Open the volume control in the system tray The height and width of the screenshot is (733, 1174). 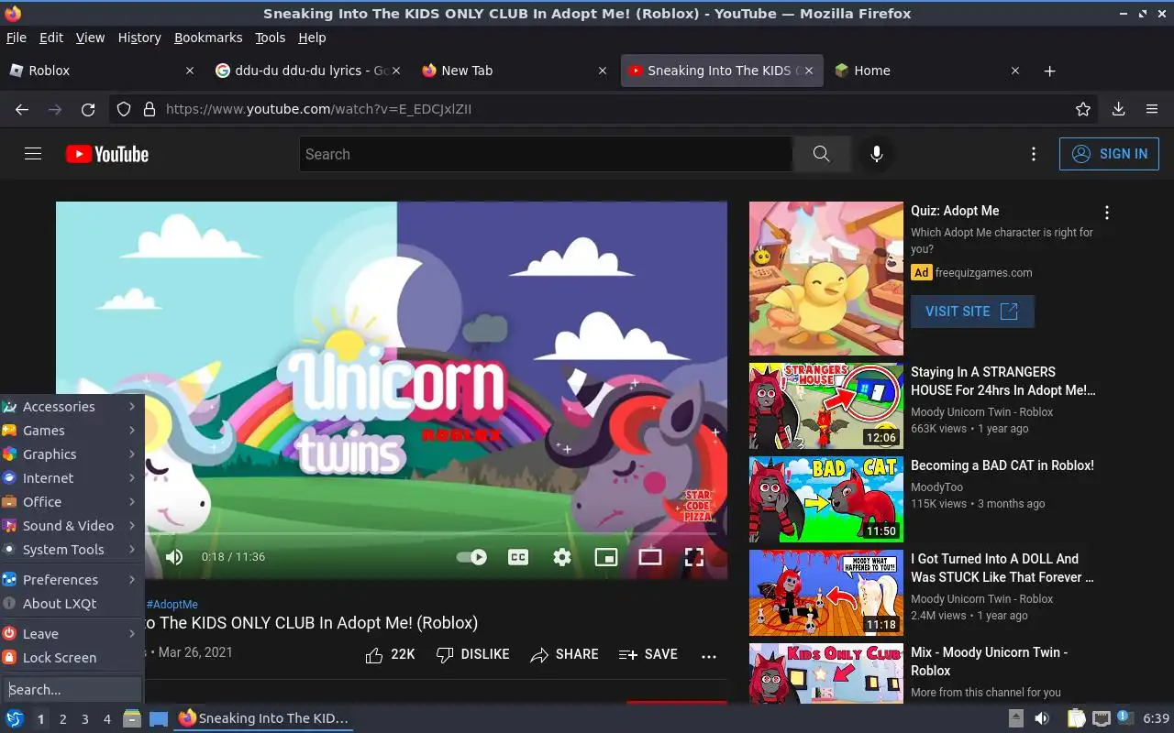[1042, 718]
